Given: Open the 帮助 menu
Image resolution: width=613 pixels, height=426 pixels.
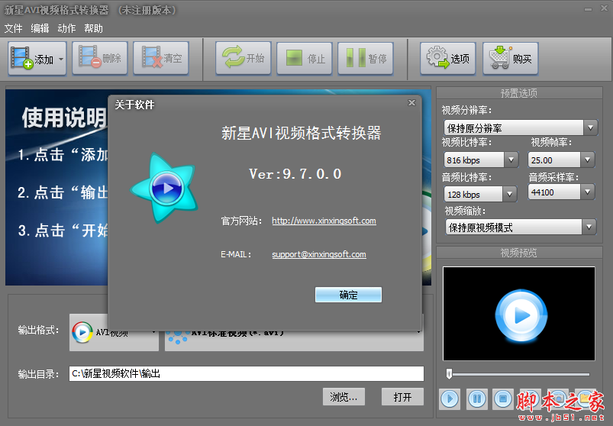Looking at the screenshot, I should click(93, 28).
